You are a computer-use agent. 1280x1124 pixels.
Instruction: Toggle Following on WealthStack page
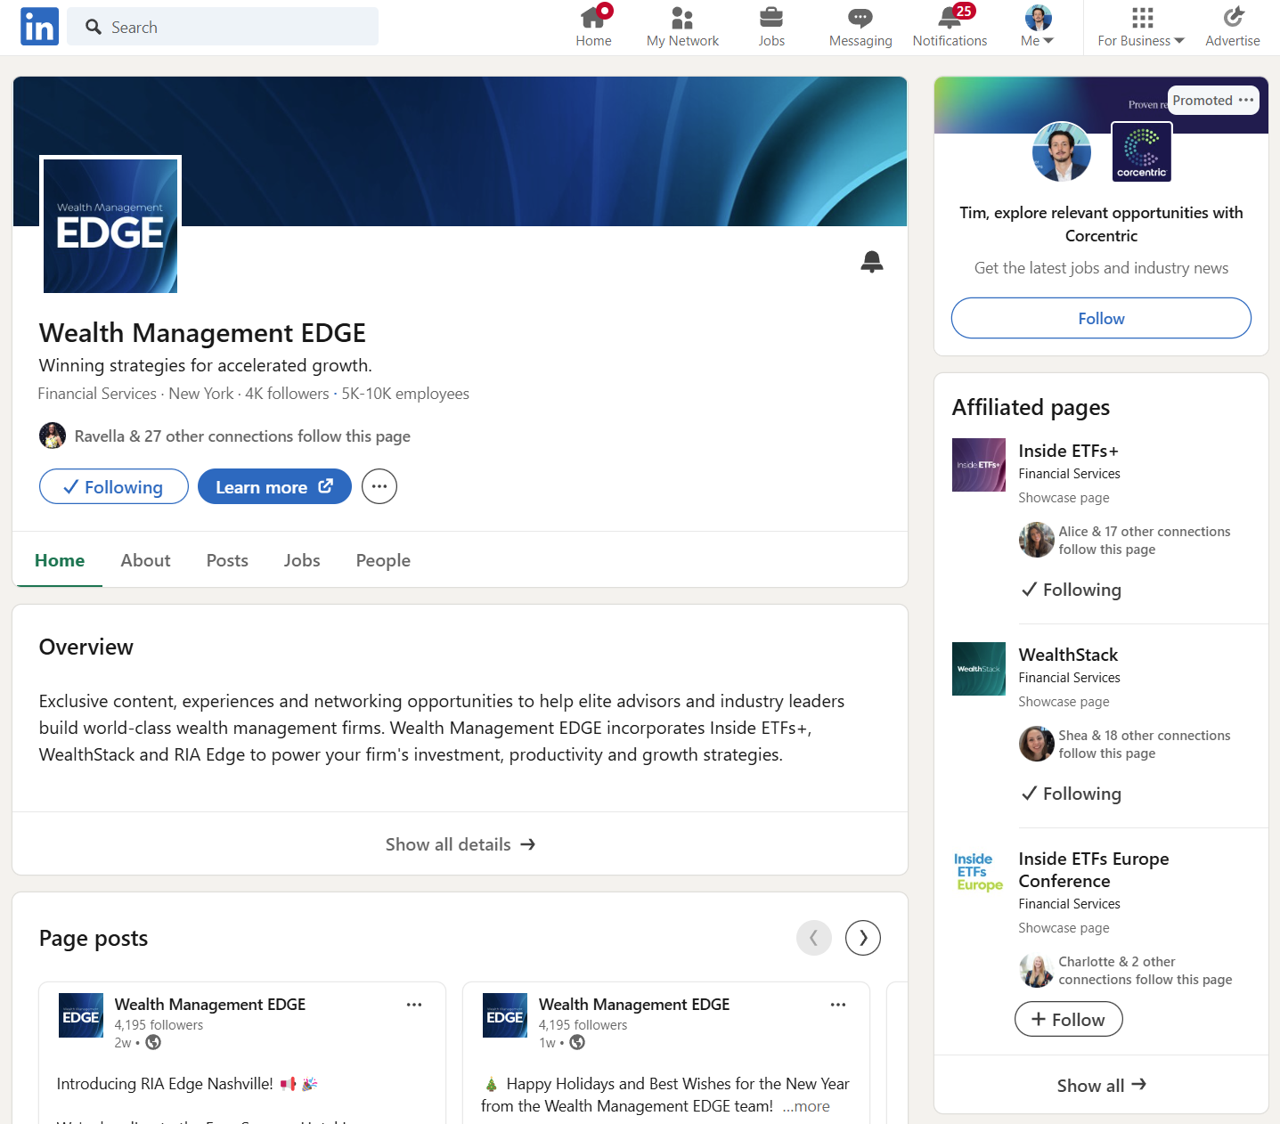click(x=1072, y=794)
